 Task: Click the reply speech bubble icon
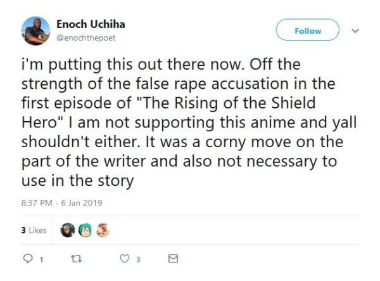point(28,259)
